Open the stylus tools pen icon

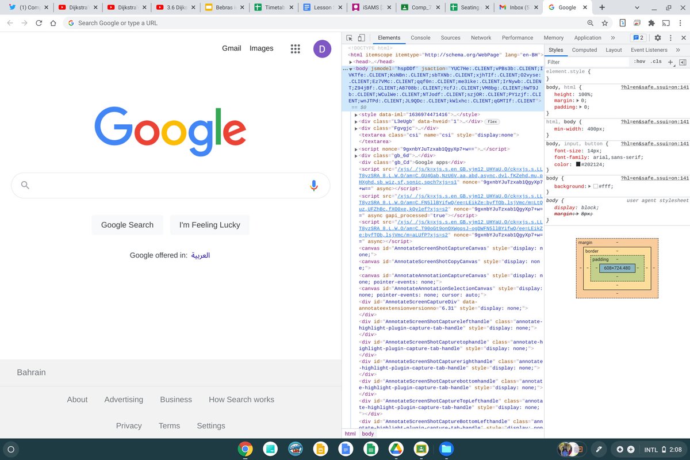pyautogui.click(x=599, y=449)
